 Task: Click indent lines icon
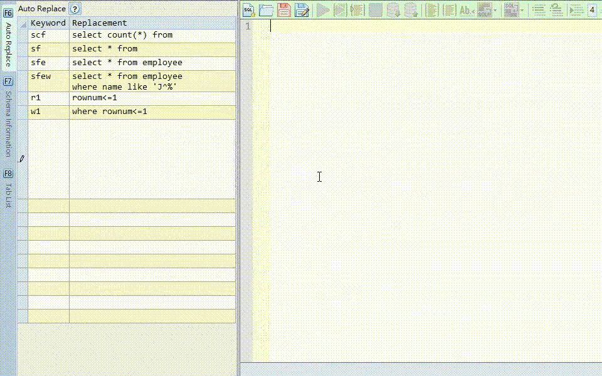576,10
